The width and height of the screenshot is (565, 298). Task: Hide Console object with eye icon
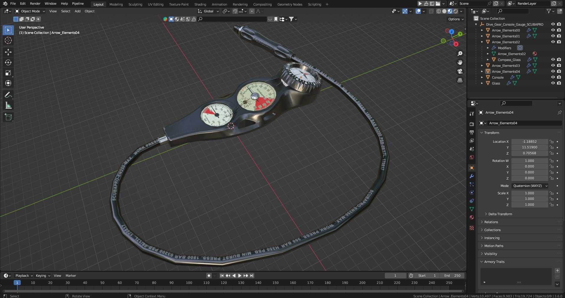[553, 77]
